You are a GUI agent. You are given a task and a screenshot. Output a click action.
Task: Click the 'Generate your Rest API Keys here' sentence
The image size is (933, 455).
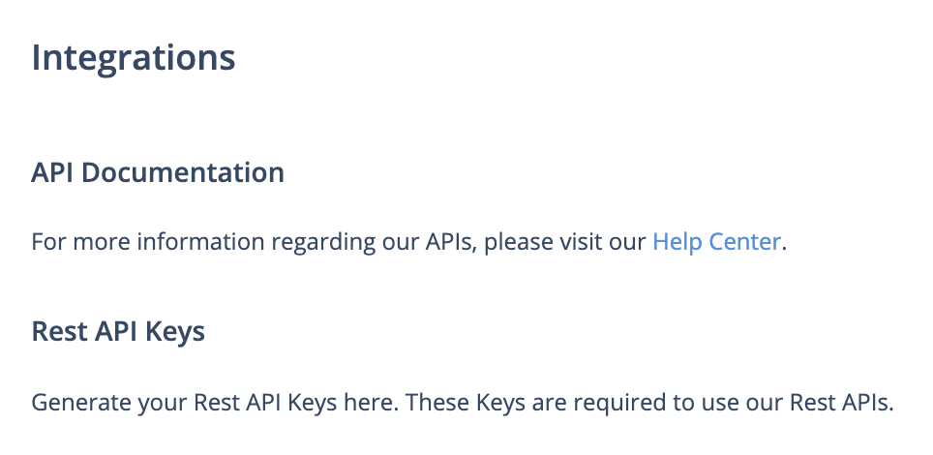215,403
